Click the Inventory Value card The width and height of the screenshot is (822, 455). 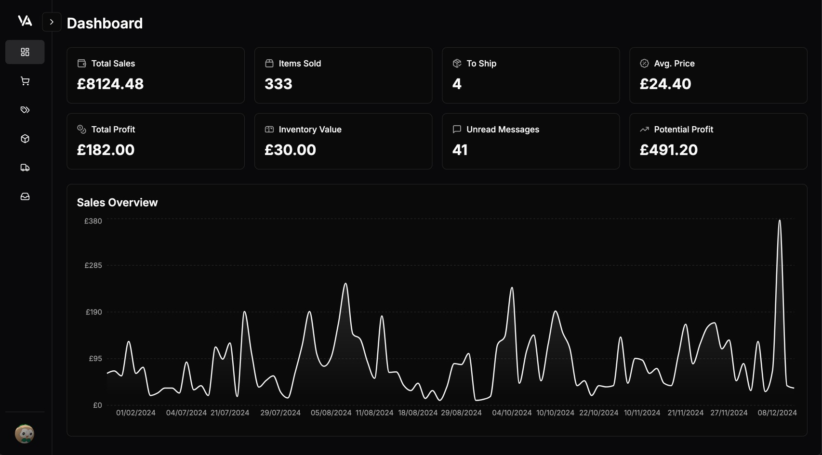pyautogui.click(x=343, y=141)
